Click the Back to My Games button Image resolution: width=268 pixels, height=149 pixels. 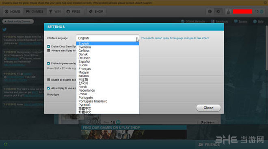(x=18, y=22)
